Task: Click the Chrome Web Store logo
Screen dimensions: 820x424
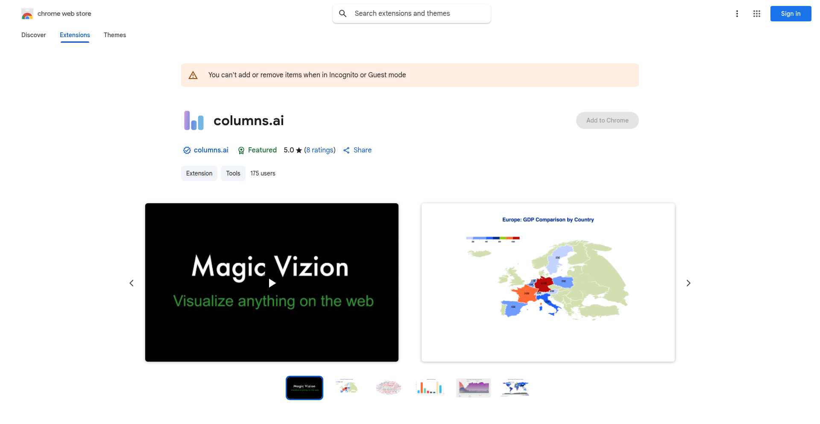Action: coord(27,14)
